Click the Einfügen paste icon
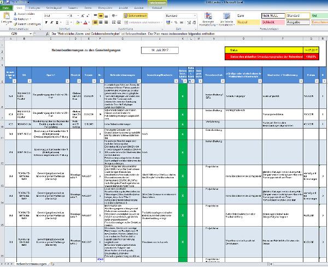328x267 pixels. 6,16
